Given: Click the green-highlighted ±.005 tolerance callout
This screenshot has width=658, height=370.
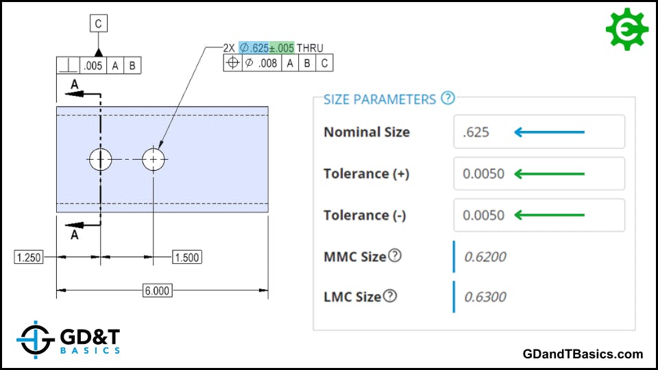Looking at the screenshot, I should point(282,49).
